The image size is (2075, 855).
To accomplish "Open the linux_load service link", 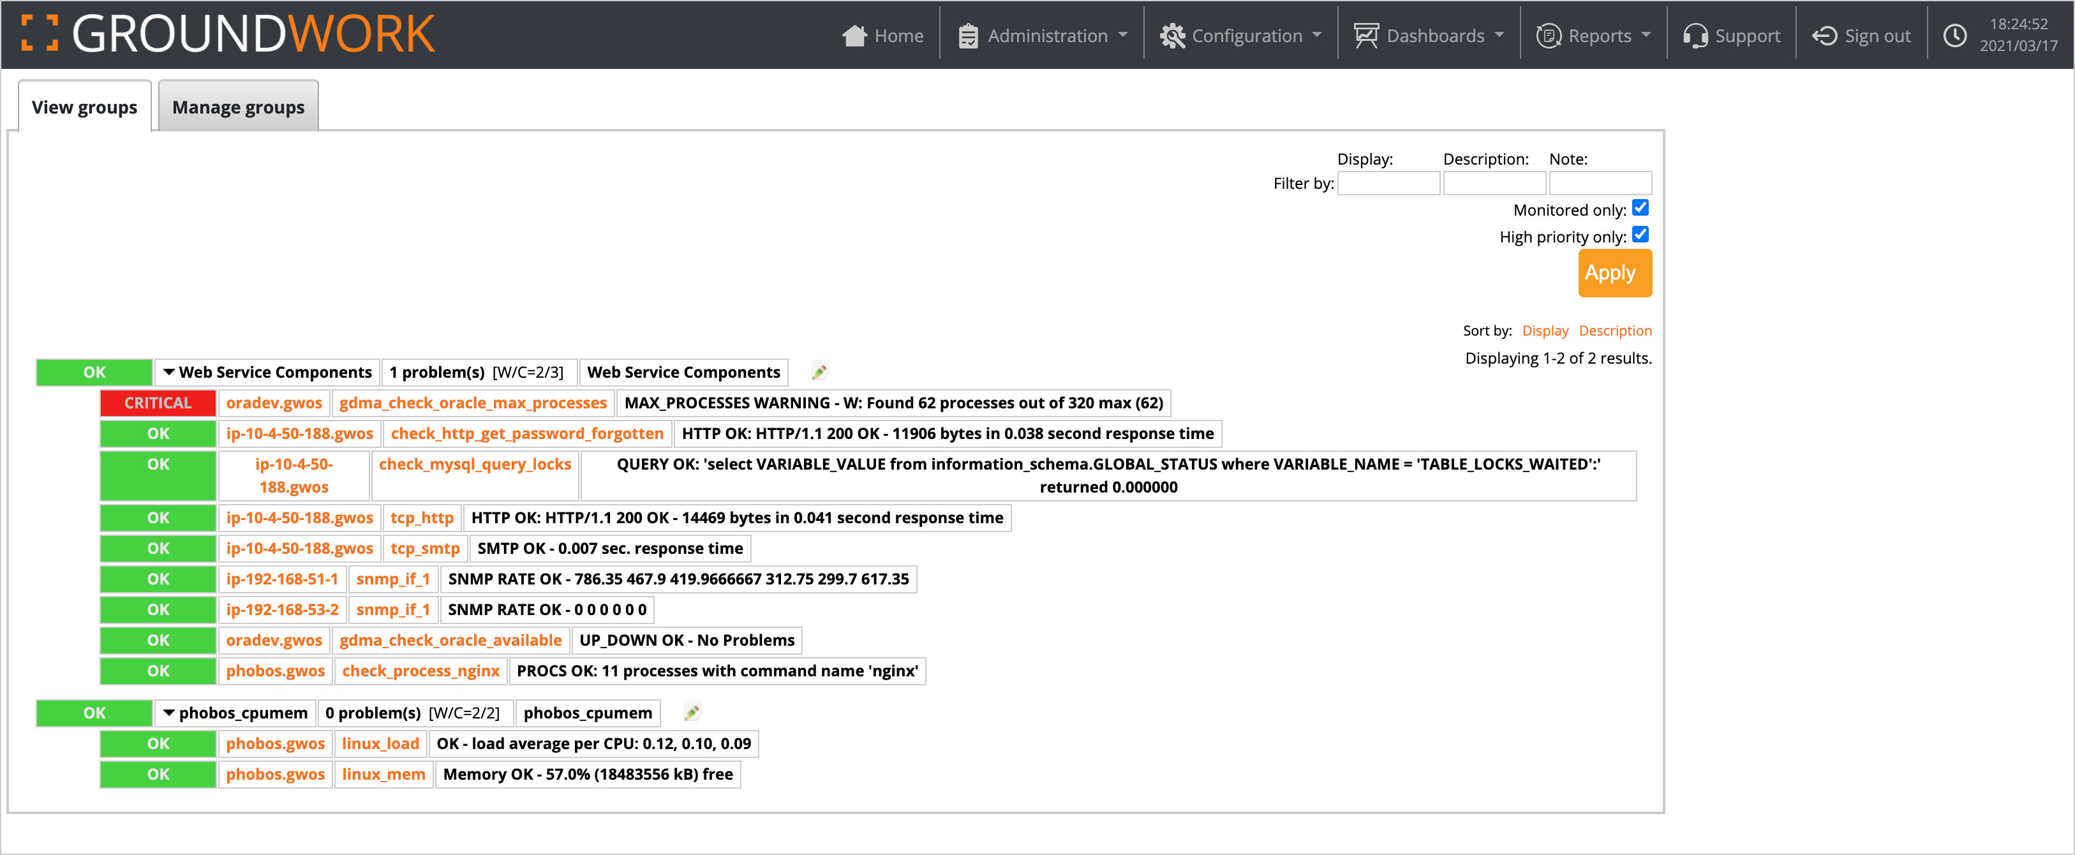I will tap(380, 743).
